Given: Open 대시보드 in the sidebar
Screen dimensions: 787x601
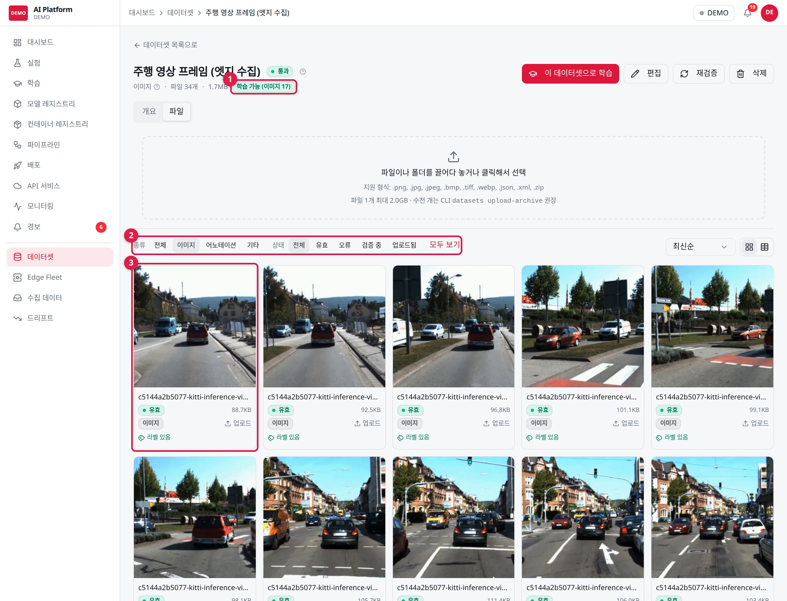Looking at the screenshot, I should (x=60, y=42).
